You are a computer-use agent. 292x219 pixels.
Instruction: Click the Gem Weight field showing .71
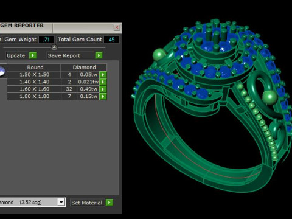[46, 40]
